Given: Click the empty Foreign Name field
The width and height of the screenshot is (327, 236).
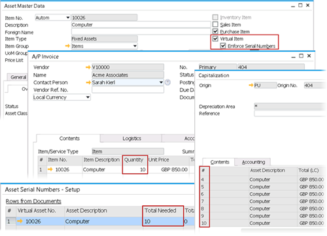Looking at the screenshot, I should tap(141, 32).
